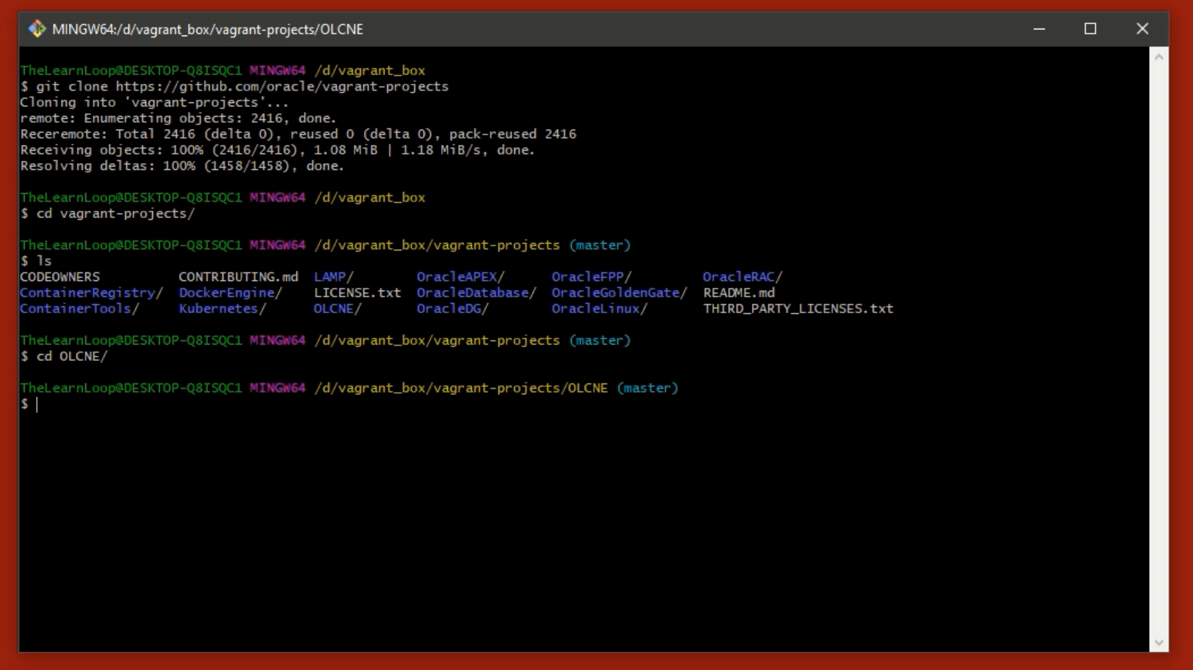Viewport: 1193px width, 670px height.
Task: Click the OracleDatabase/ directory entry
Action: coord(476,293)
